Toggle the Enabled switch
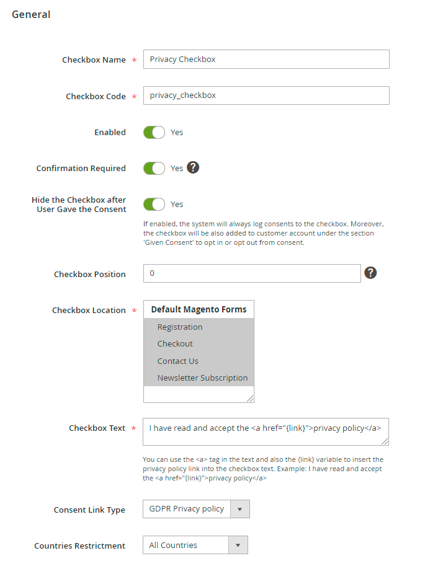The height and width of the screenshot is (566, 425). point(154,132)
